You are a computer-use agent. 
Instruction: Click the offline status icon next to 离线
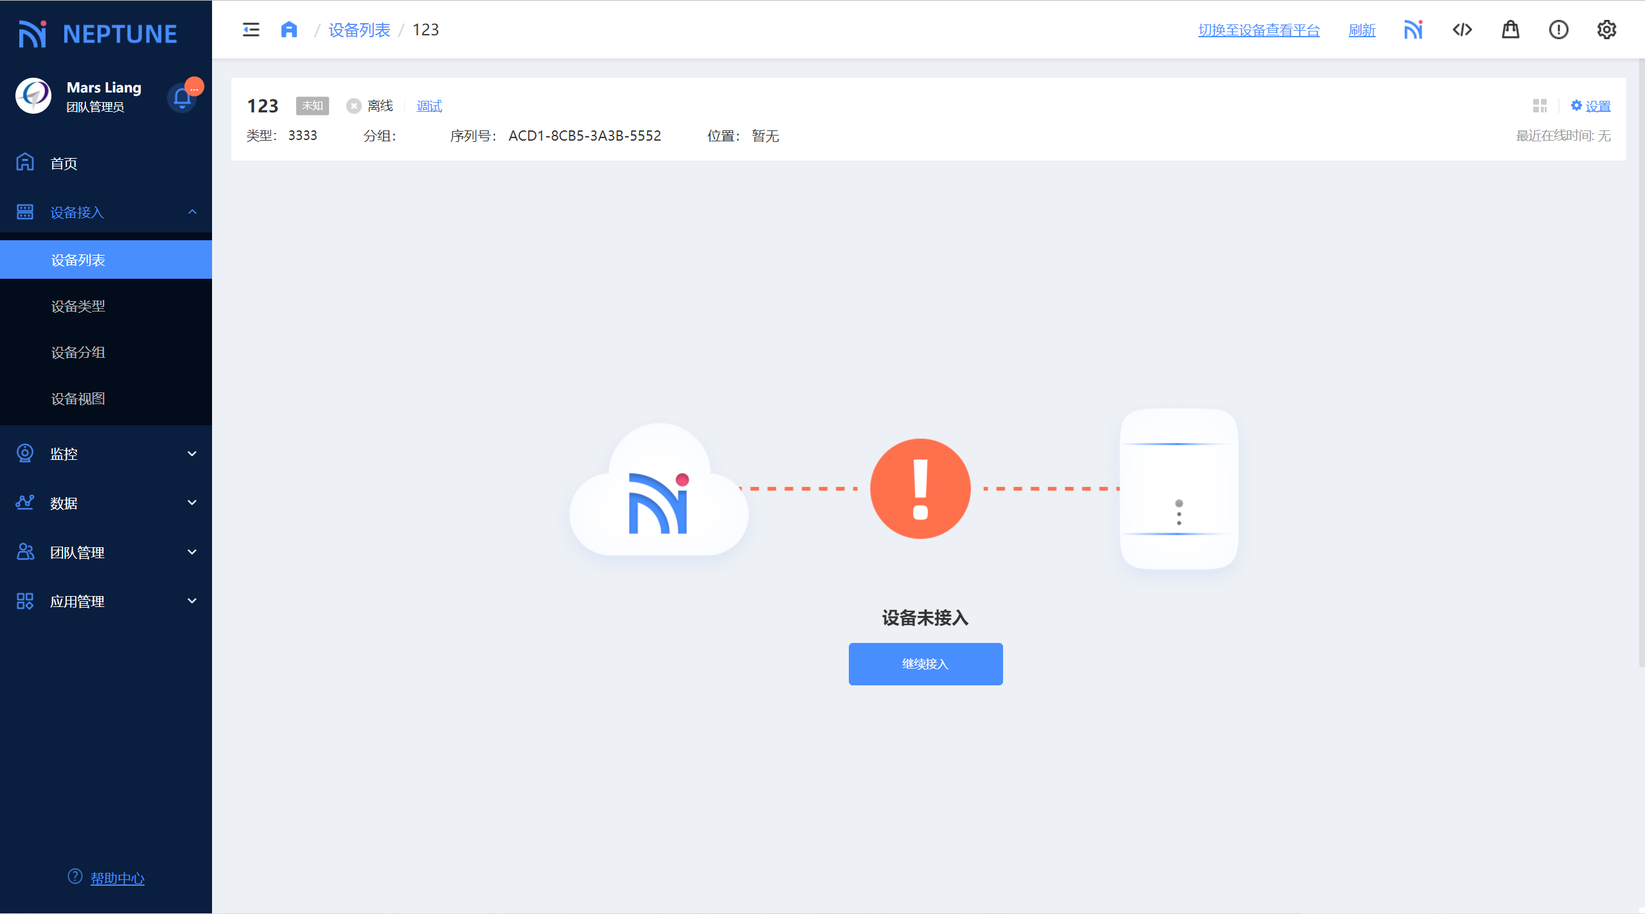(353, 106)
